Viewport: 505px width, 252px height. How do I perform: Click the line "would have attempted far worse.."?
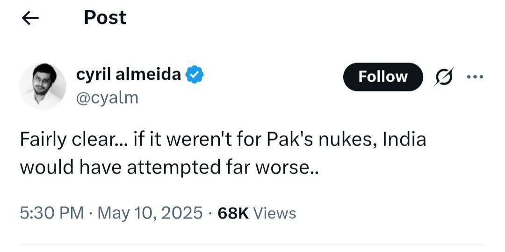(x=169, y=168)
